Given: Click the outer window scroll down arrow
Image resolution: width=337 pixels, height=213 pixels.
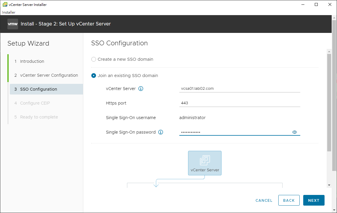Looking at the screenshot, I should 334,210.
